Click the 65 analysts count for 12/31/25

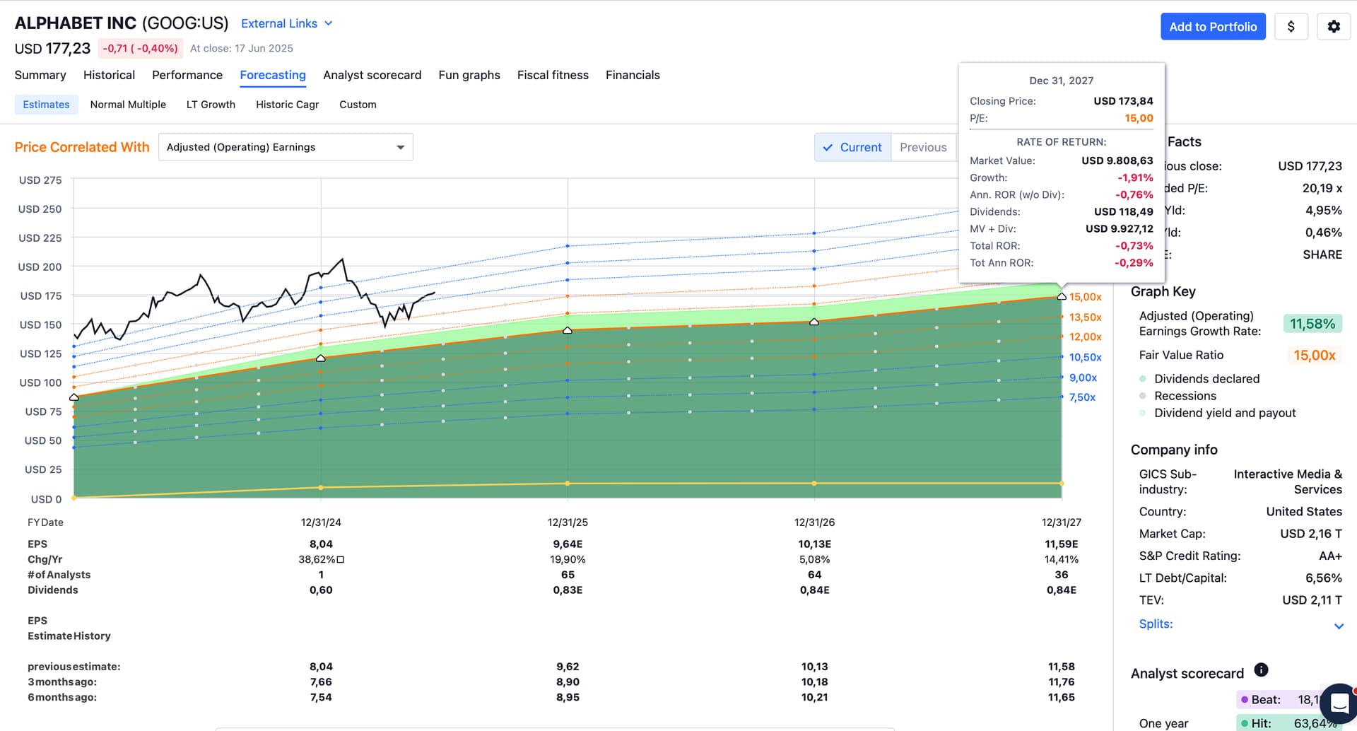pyautogui.click(x=568, y=575)
